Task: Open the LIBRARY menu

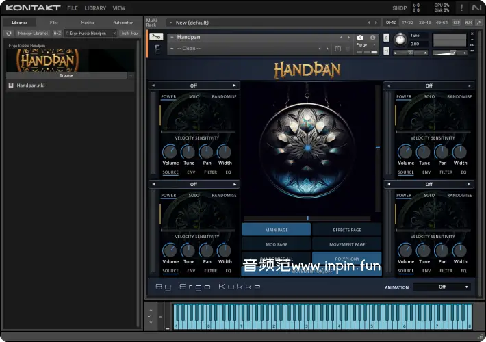Action: point(95,8)
